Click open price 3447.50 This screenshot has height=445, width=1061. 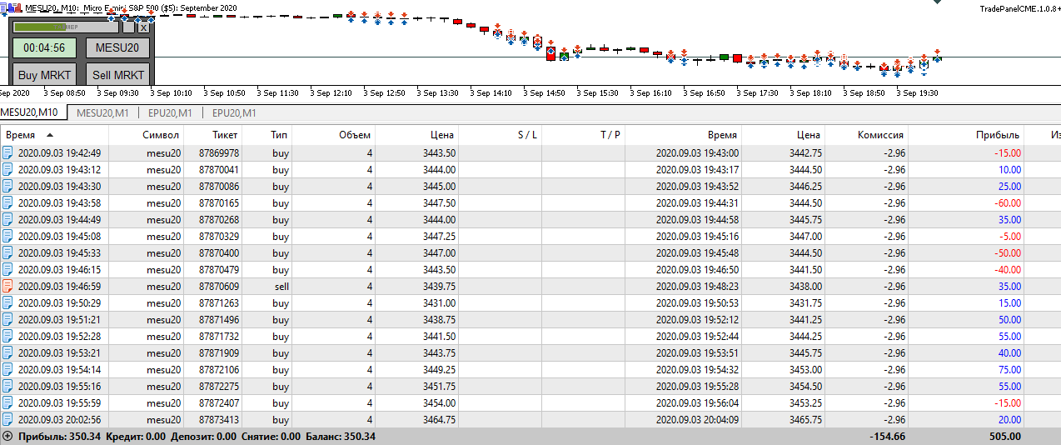[x=439, y=202]
